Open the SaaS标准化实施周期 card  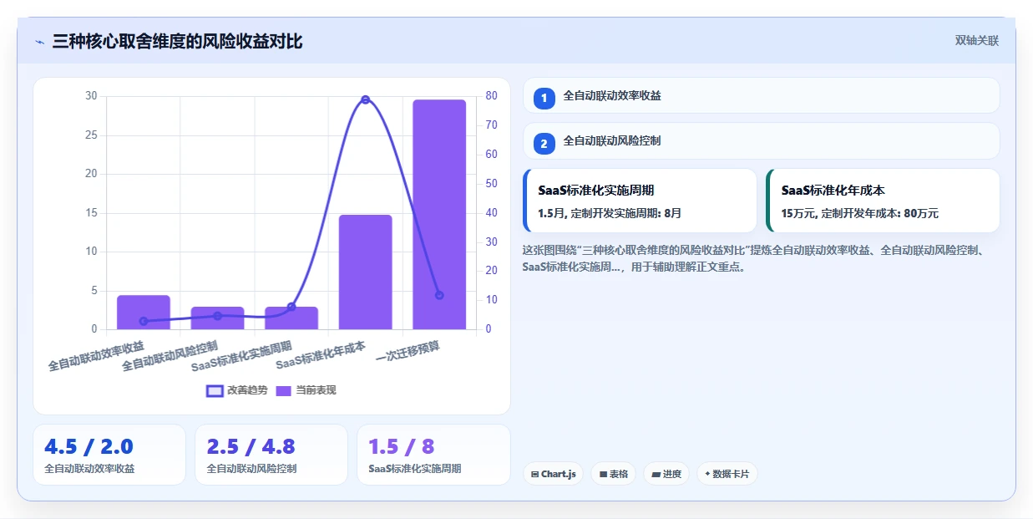click(640, 201)
